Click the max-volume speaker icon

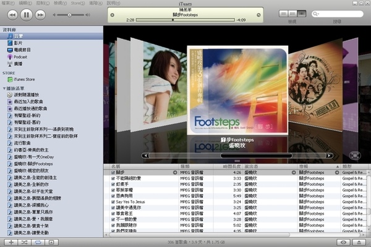pyautogui.click(x=88, y=15)
